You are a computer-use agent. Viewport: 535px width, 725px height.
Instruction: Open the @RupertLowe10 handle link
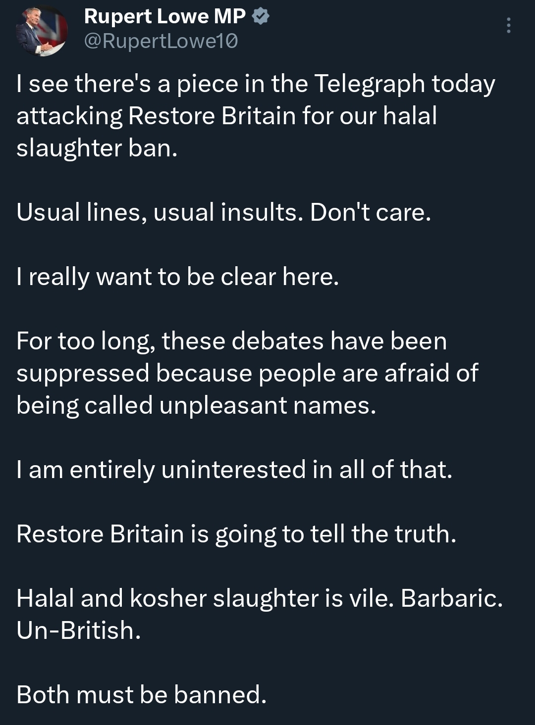[x=161, y=41]
